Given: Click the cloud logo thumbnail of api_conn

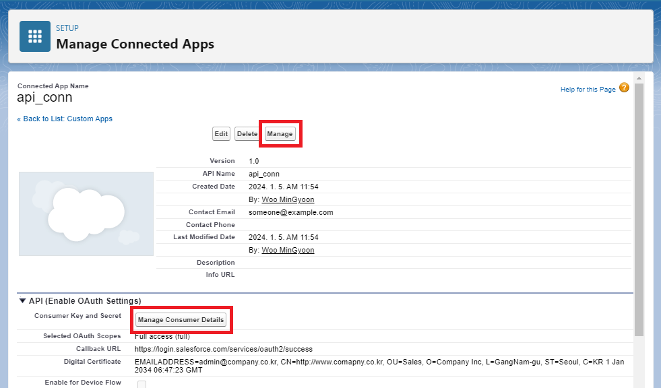Looking at the screenshot, I should pos(86,213).
